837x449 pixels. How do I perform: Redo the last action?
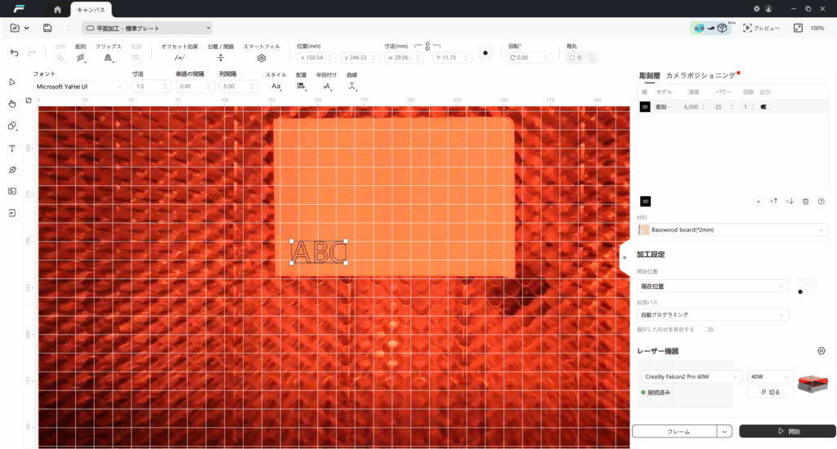point(32,53)
